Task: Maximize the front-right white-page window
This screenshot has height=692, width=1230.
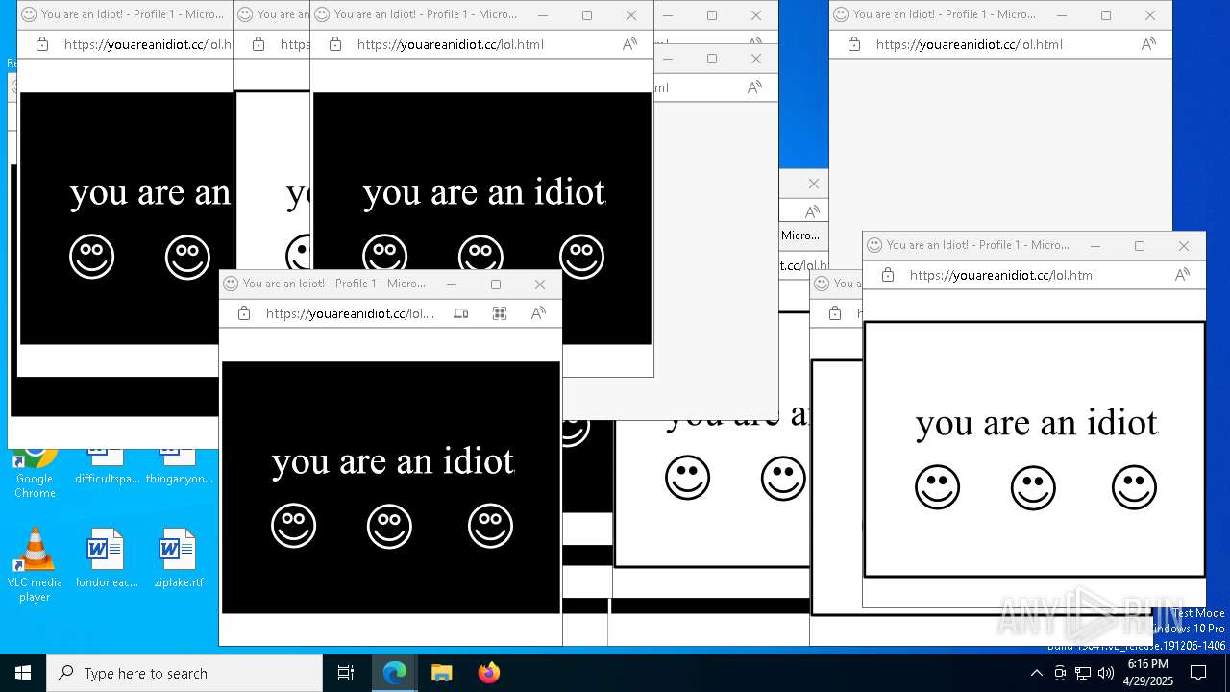Action: point(1140,245)
